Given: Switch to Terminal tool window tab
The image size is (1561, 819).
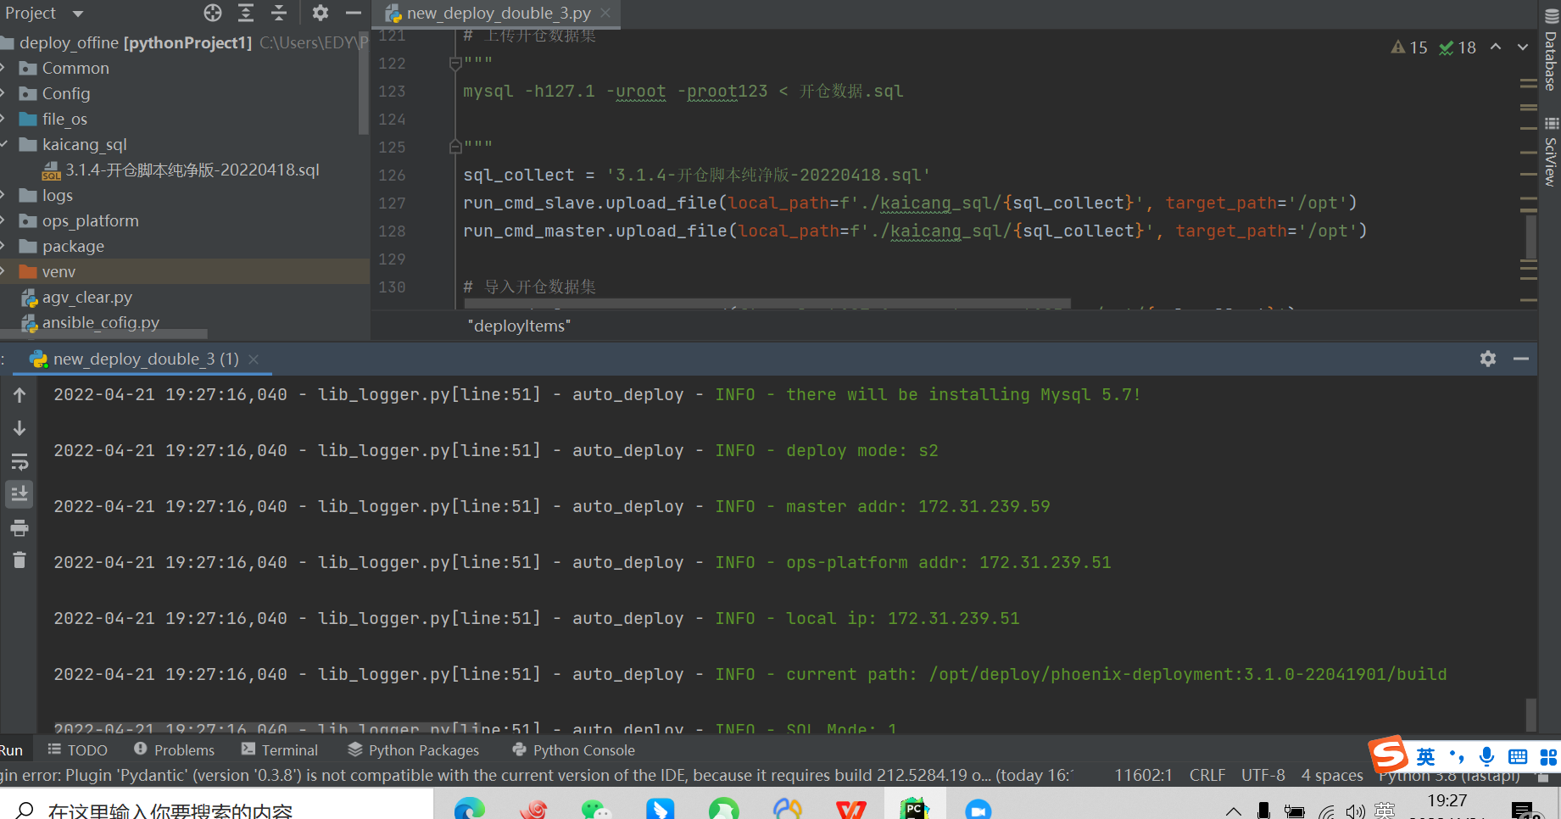Looking at the screenshot, I should click(x=280, y=750).
